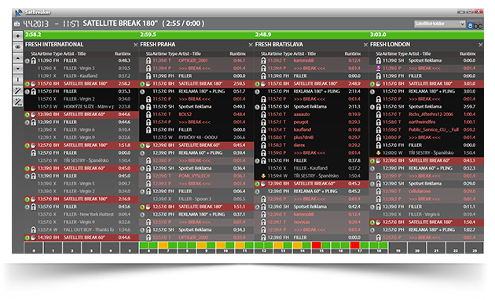Toggle lock on first FILLER row in International
Screen dimensions: 495x300
pyautogui.click(x=33, y=60)
